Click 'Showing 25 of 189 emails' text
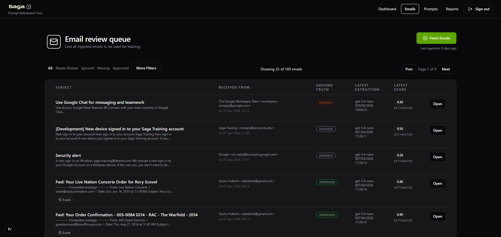This screenshot has width=501, height=237. 281,69
